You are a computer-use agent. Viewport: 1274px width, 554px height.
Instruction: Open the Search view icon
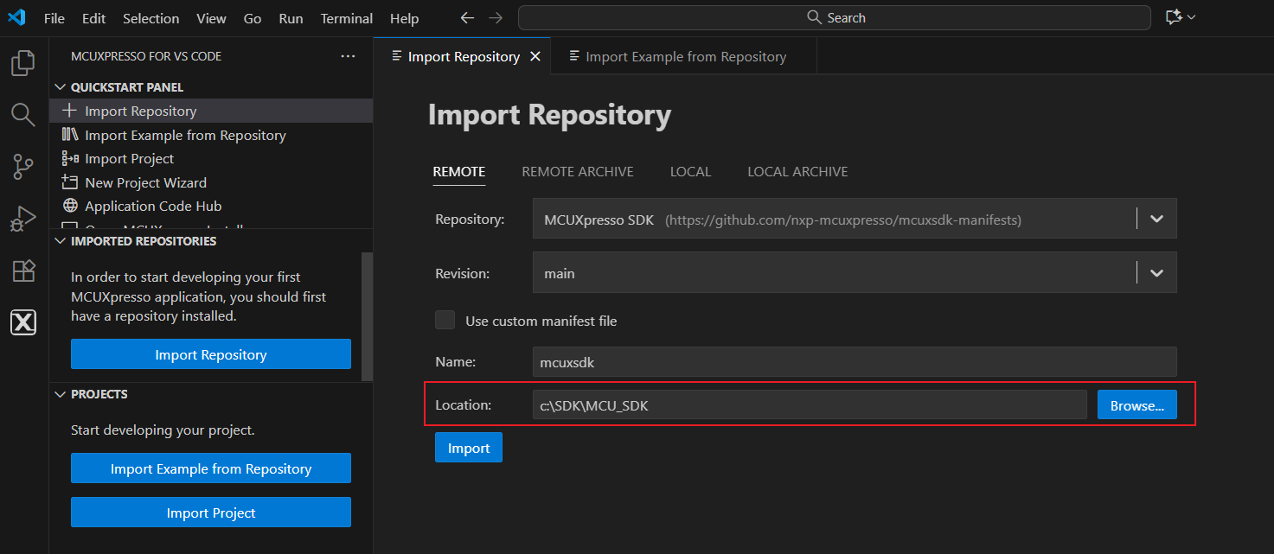(x=23, y=114)
